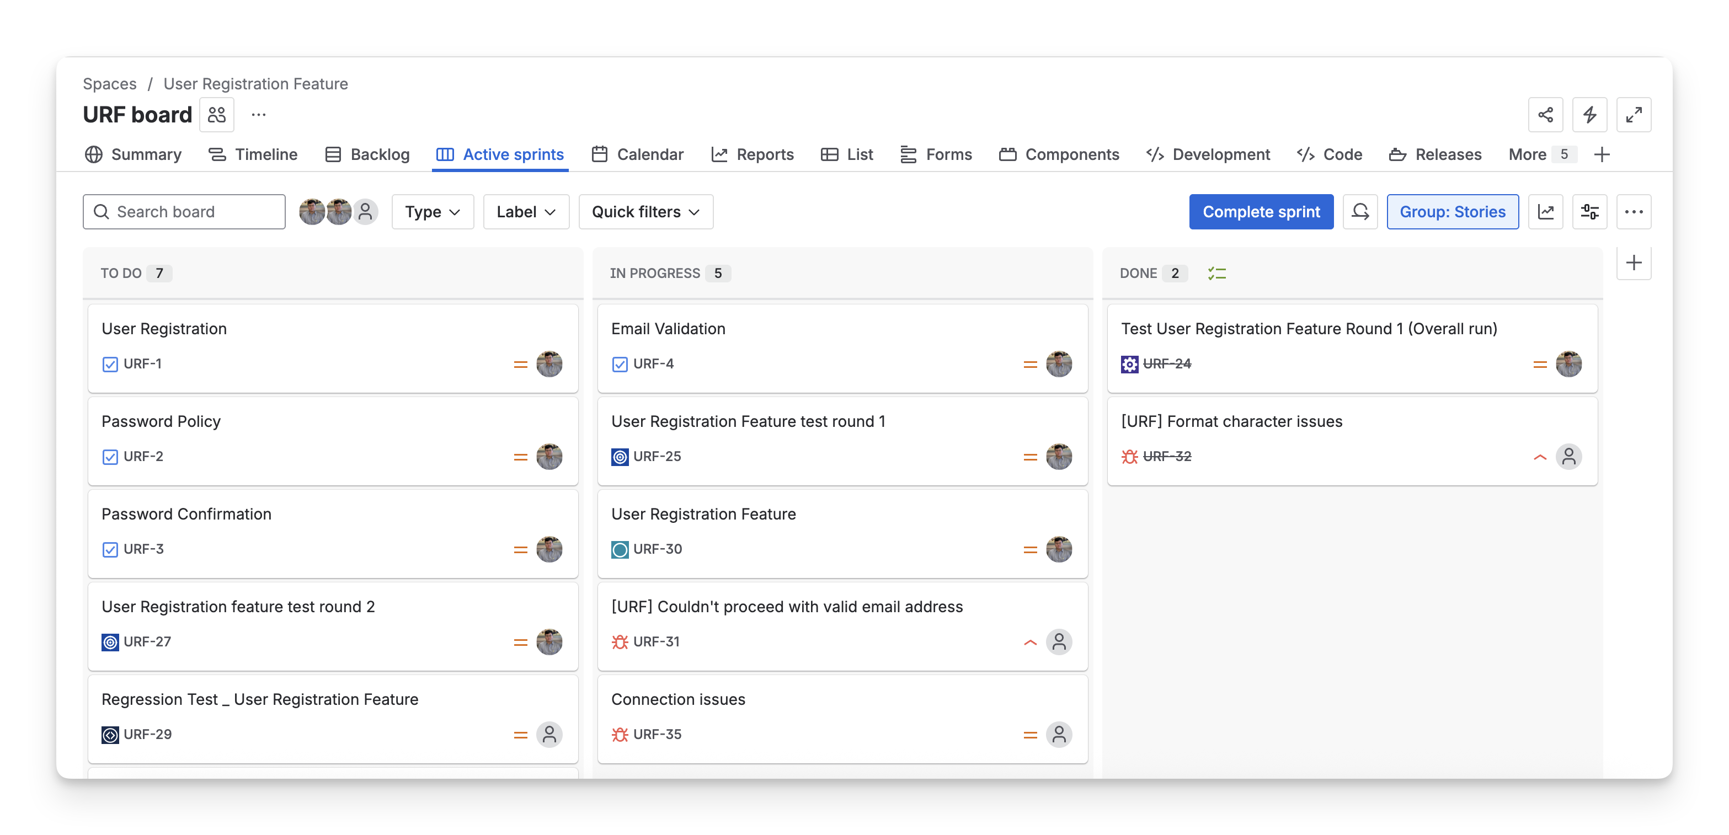Image resolution: width=1729 pixels, height=835 pixels.
Task: Click the share icon button
Action: 1545,115
